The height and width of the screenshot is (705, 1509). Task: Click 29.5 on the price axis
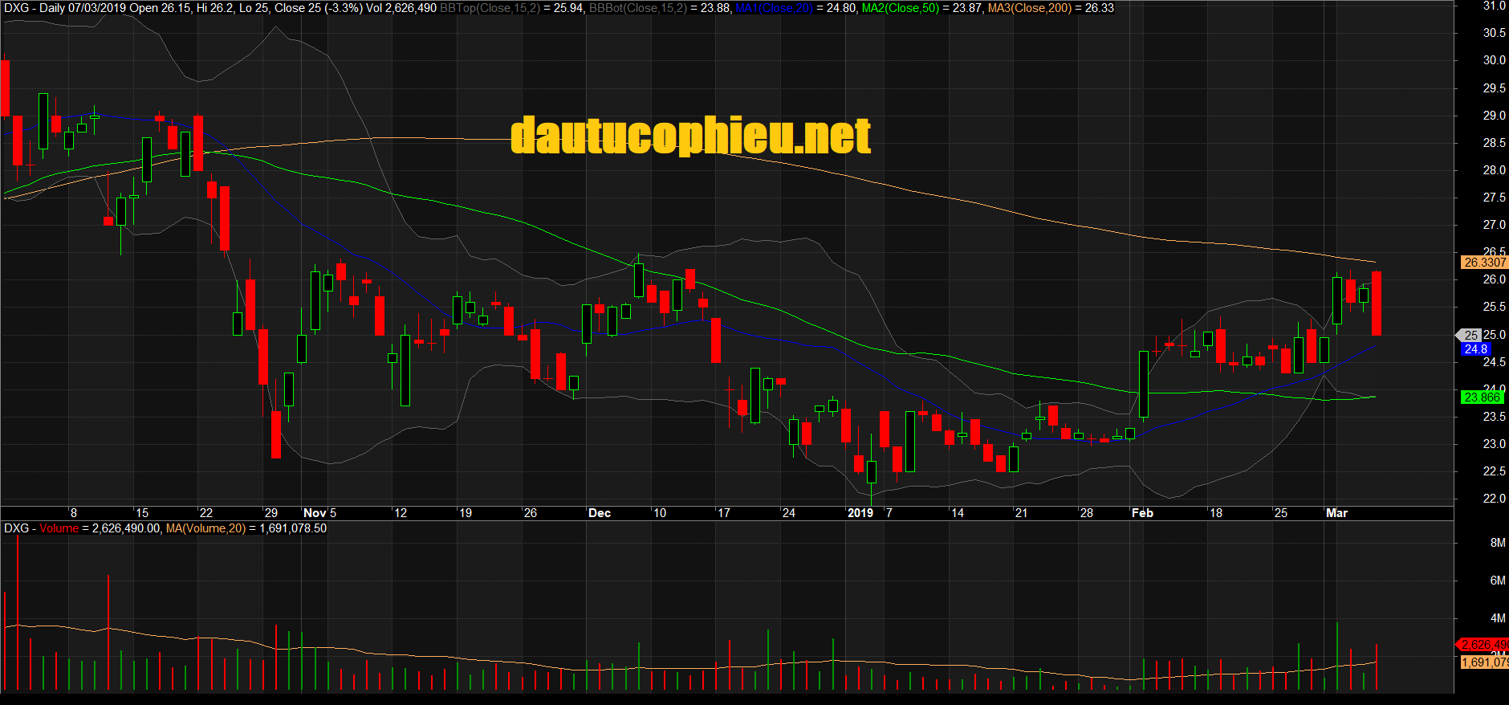click(1494, 88)
